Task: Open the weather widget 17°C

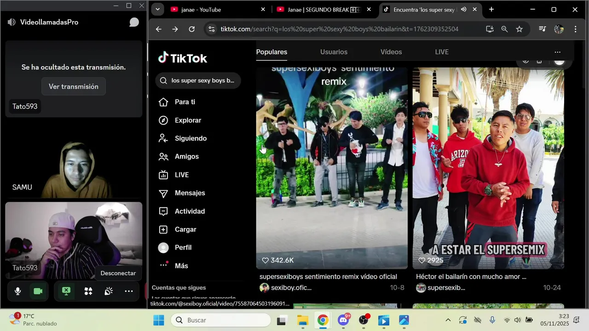Action: (x=32, y=320)
